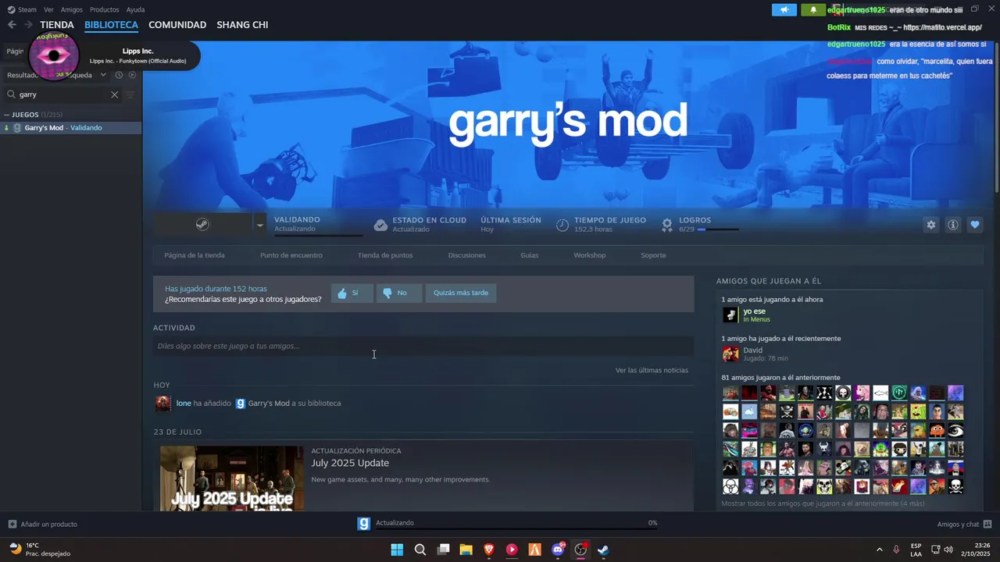
Task: Open the Resultados de búsqueda dropdown
Action: [56, 75]
